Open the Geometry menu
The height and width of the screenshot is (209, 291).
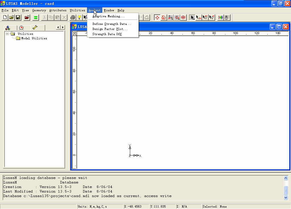pyautogui.click(x=39, y=10)
